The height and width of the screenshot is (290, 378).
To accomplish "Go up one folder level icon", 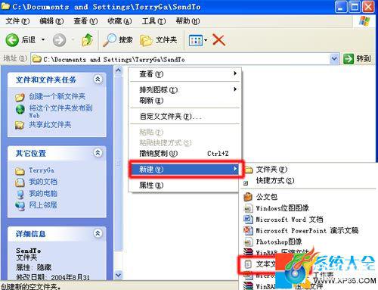I will (x=87, y=40).
